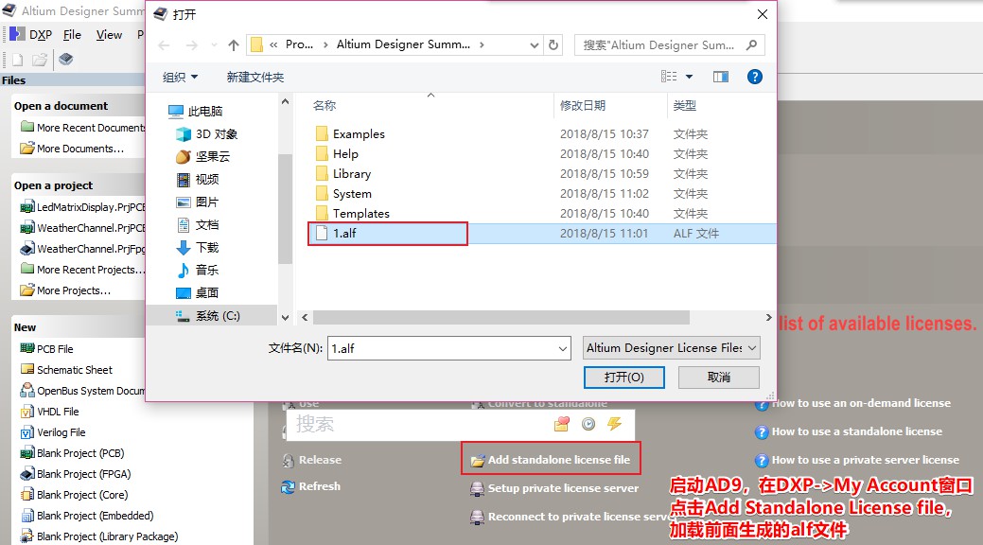Open the dialog's blue help icon
The width and height of the screenshot is (983, 545).
(754, 76)
